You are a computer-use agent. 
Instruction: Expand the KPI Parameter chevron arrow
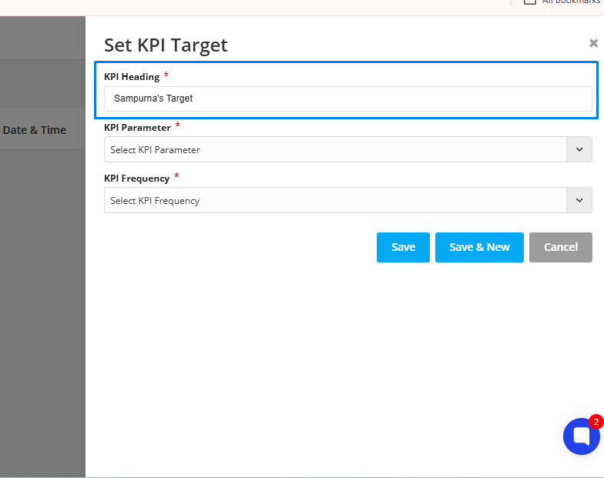(x=579, y=149)
